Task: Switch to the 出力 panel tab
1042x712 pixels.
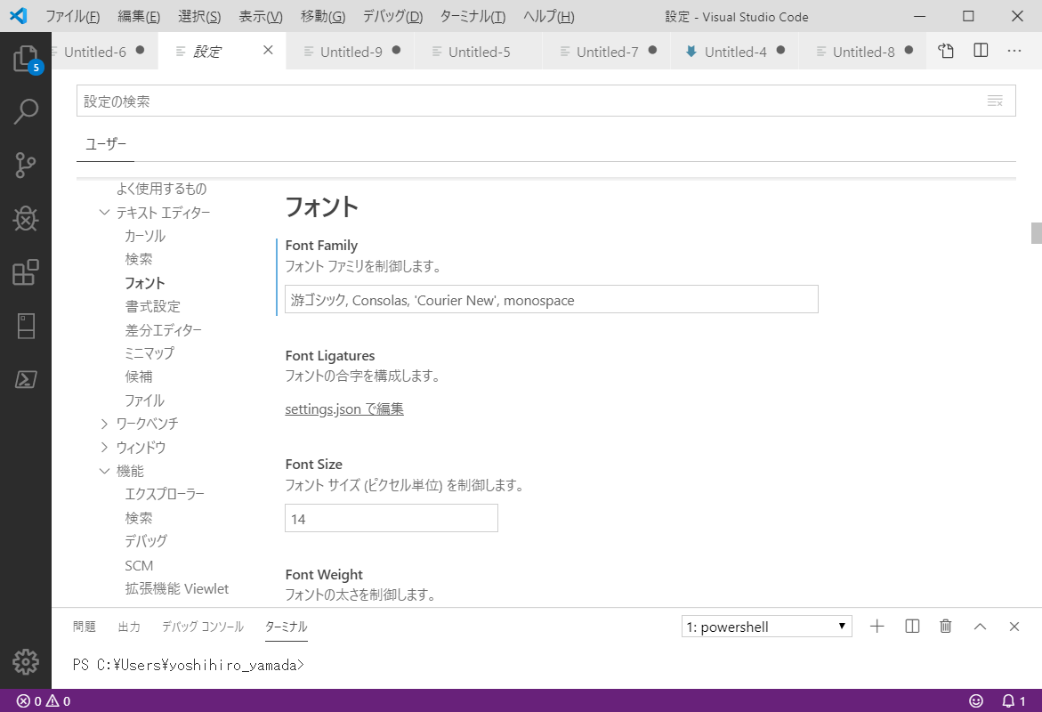Action: click(129, 627)
